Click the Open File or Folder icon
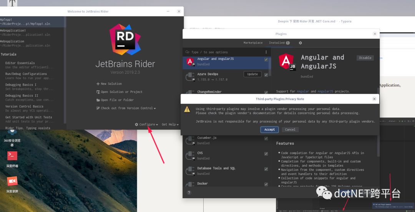The image size is (415, 212). [98, 100]
